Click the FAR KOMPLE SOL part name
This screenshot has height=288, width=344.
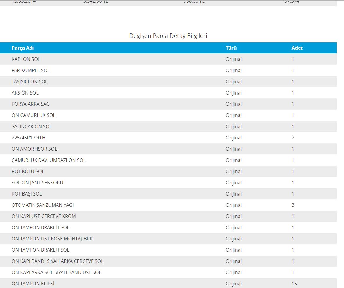click(31, 70)
